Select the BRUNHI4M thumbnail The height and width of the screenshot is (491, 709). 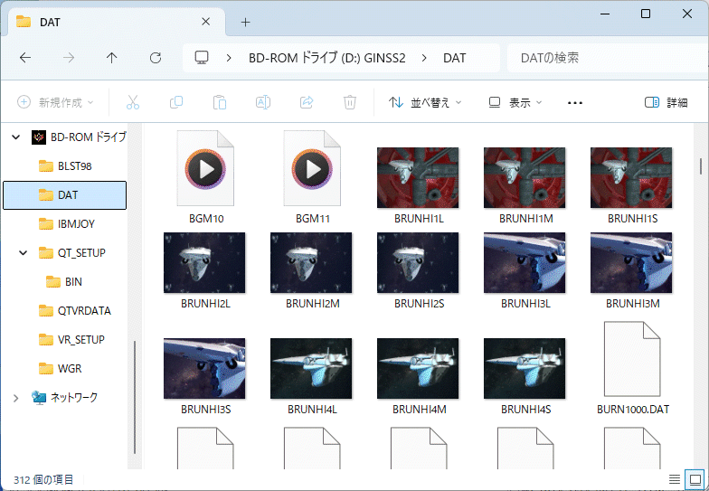tap(418, 369)
